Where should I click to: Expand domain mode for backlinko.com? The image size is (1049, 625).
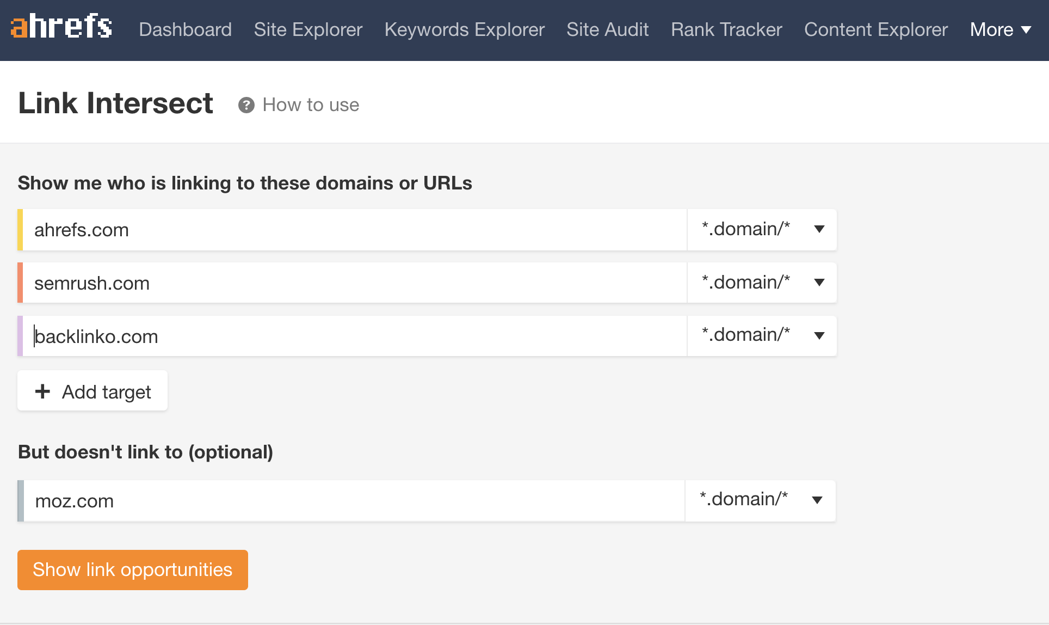point(818,336)
